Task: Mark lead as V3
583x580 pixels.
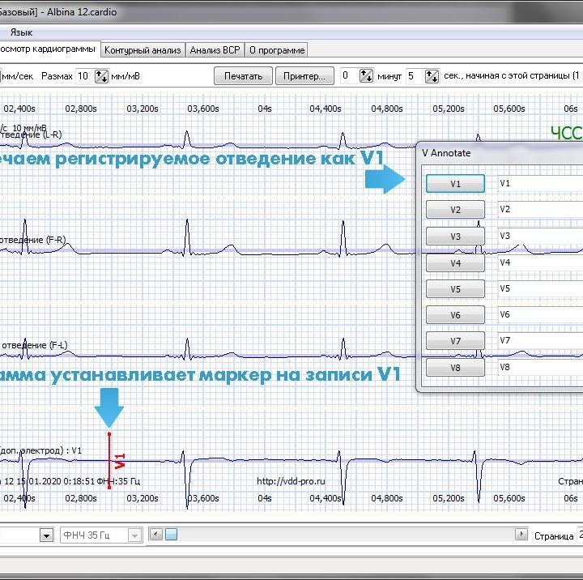Action: coord(455,237)
